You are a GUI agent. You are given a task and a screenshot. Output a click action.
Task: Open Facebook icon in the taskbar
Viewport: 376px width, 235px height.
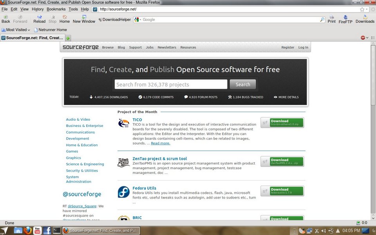47,230
